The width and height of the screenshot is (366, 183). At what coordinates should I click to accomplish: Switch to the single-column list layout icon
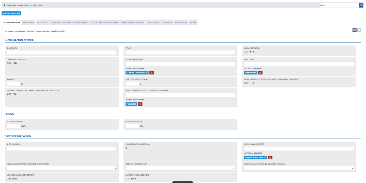[359, 30]
